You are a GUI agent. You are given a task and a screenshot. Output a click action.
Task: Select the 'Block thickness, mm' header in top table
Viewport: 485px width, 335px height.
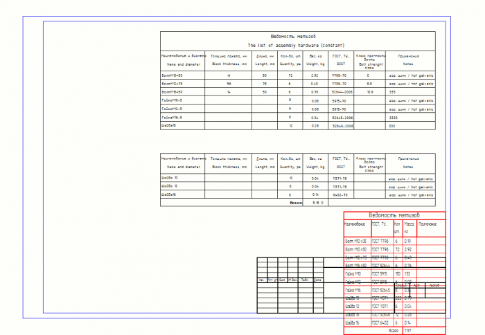pyautogui.click(x=229, y=64)
